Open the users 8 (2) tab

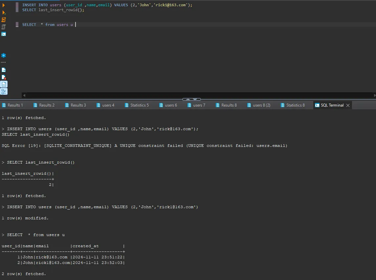pos(259,105)
